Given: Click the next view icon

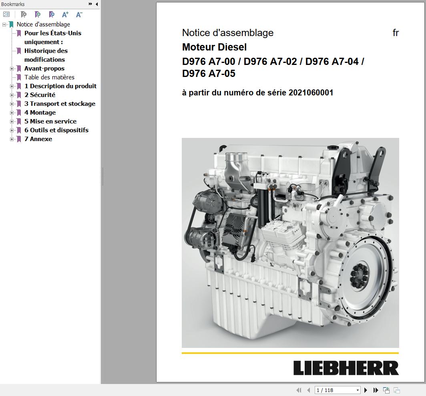Looking at the screenshot, I should [x=396, y=390].
